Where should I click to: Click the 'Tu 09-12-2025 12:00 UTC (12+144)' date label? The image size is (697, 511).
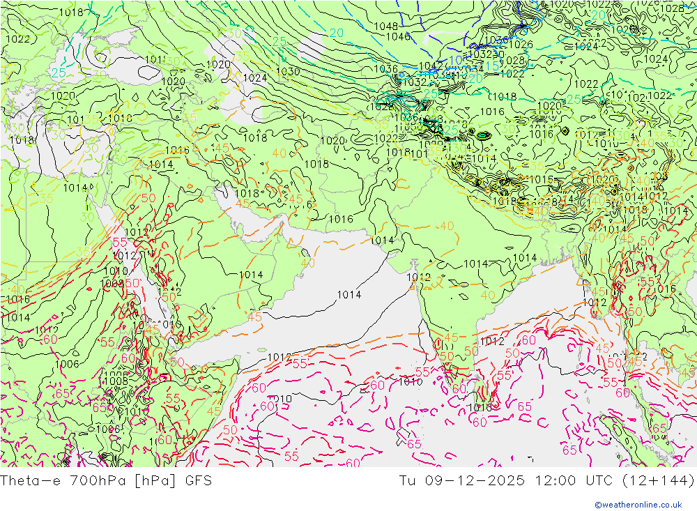pyautogui.click(x=546, y=481)
